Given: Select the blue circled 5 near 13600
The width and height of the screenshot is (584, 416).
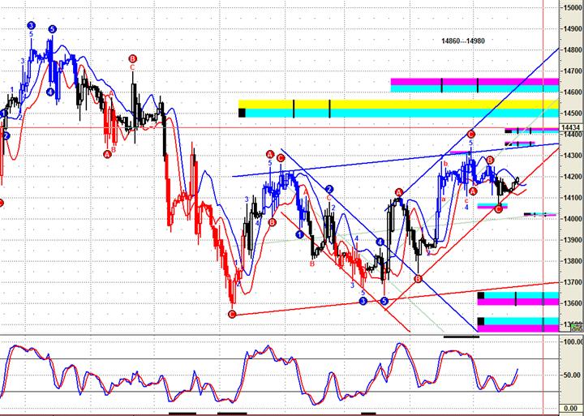Looking at the screenshot, I should click(x=384, y=301).
